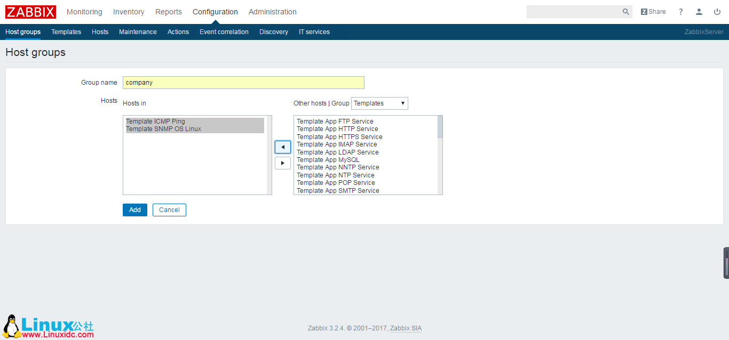This screenshot has height=340, width=729.
Task: Sign out using the power icon
Action: tap(717, 11)
